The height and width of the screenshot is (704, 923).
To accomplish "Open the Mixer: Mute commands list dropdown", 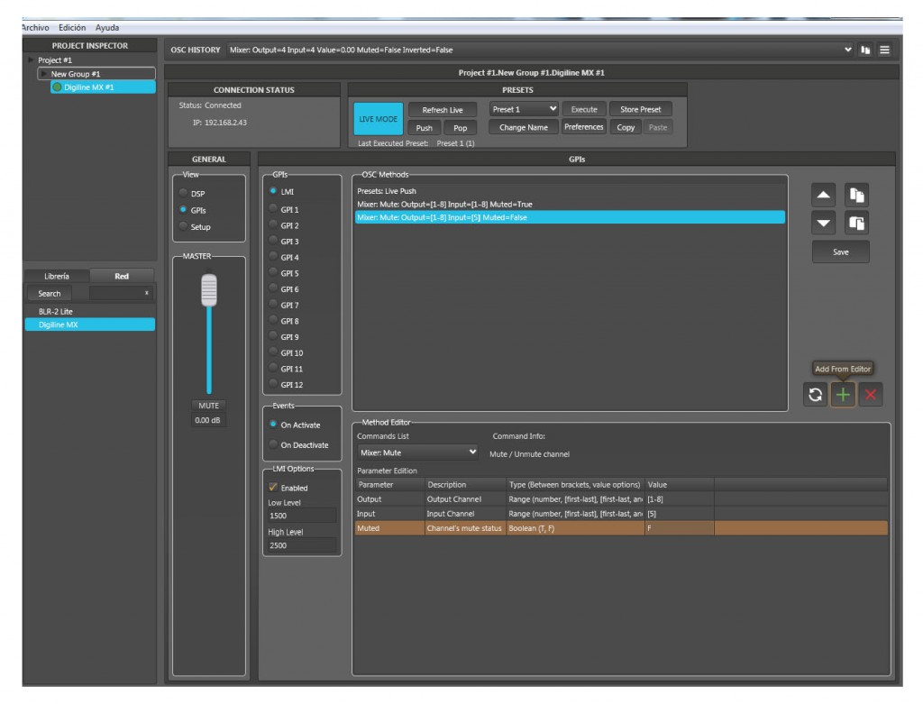I will click(x=418, y=452).
